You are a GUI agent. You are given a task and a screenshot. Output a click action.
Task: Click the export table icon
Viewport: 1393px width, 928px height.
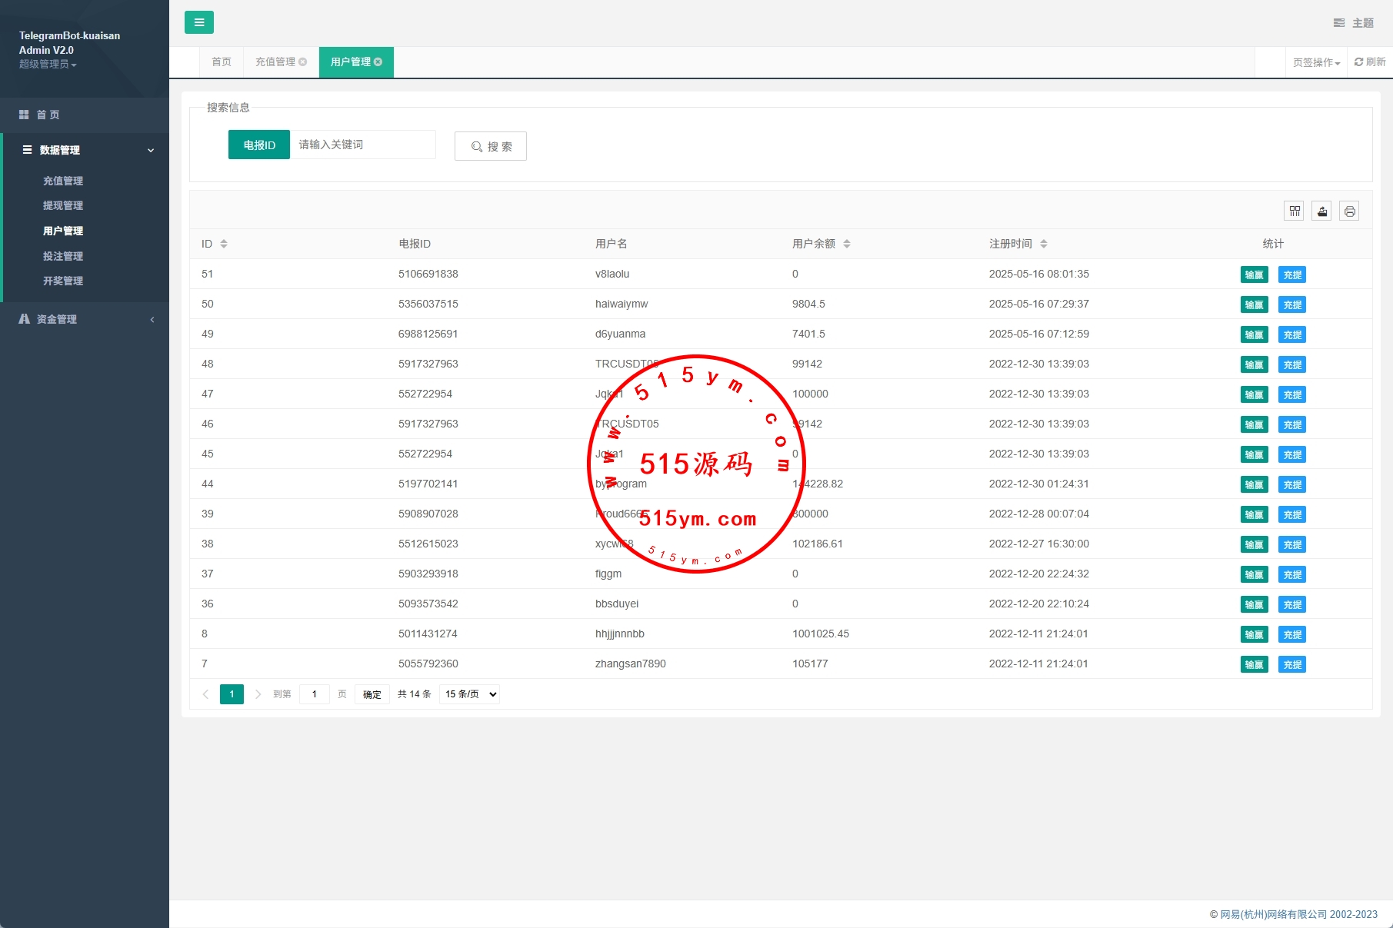[x=1322, y=211]
